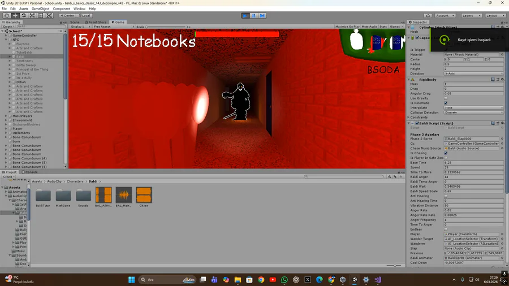Expand the Constraints section

pos(409,117)
